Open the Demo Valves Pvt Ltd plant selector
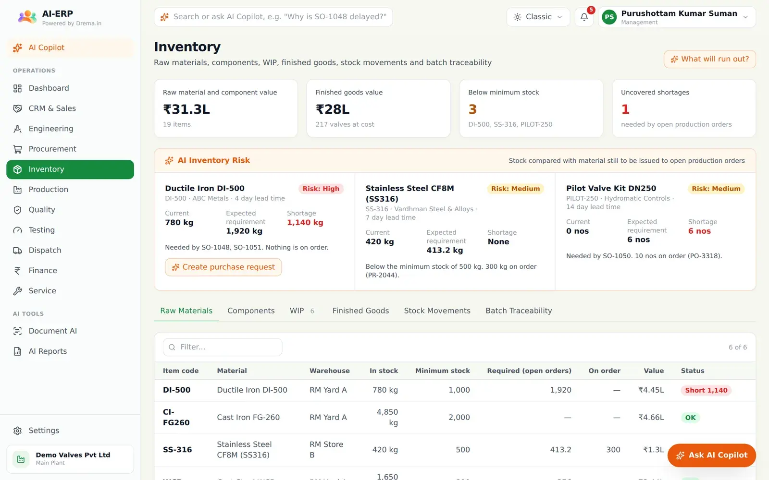 pyautogui.click(x=70, y=459)
